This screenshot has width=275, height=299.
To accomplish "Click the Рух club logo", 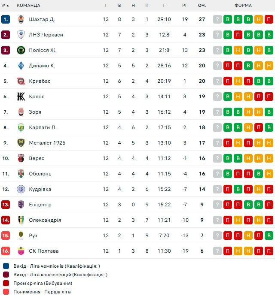I will point(21,236).
